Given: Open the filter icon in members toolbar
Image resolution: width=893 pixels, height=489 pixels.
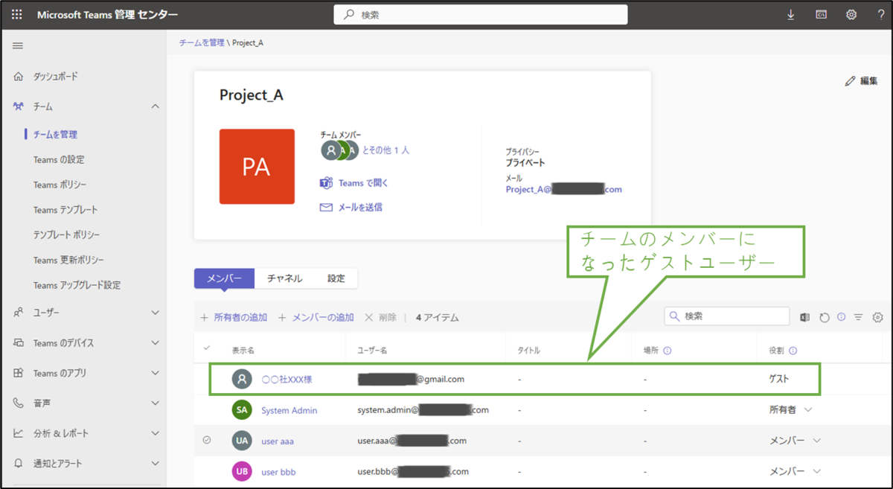Looking at the screenshot, I should coord(858,317).
